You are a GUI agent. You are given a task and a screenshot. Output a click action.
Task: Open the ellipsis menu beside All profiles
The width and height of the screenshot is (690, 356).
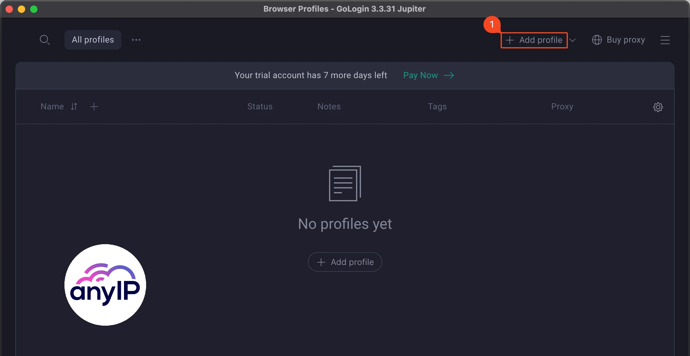[x=136, y=40]
